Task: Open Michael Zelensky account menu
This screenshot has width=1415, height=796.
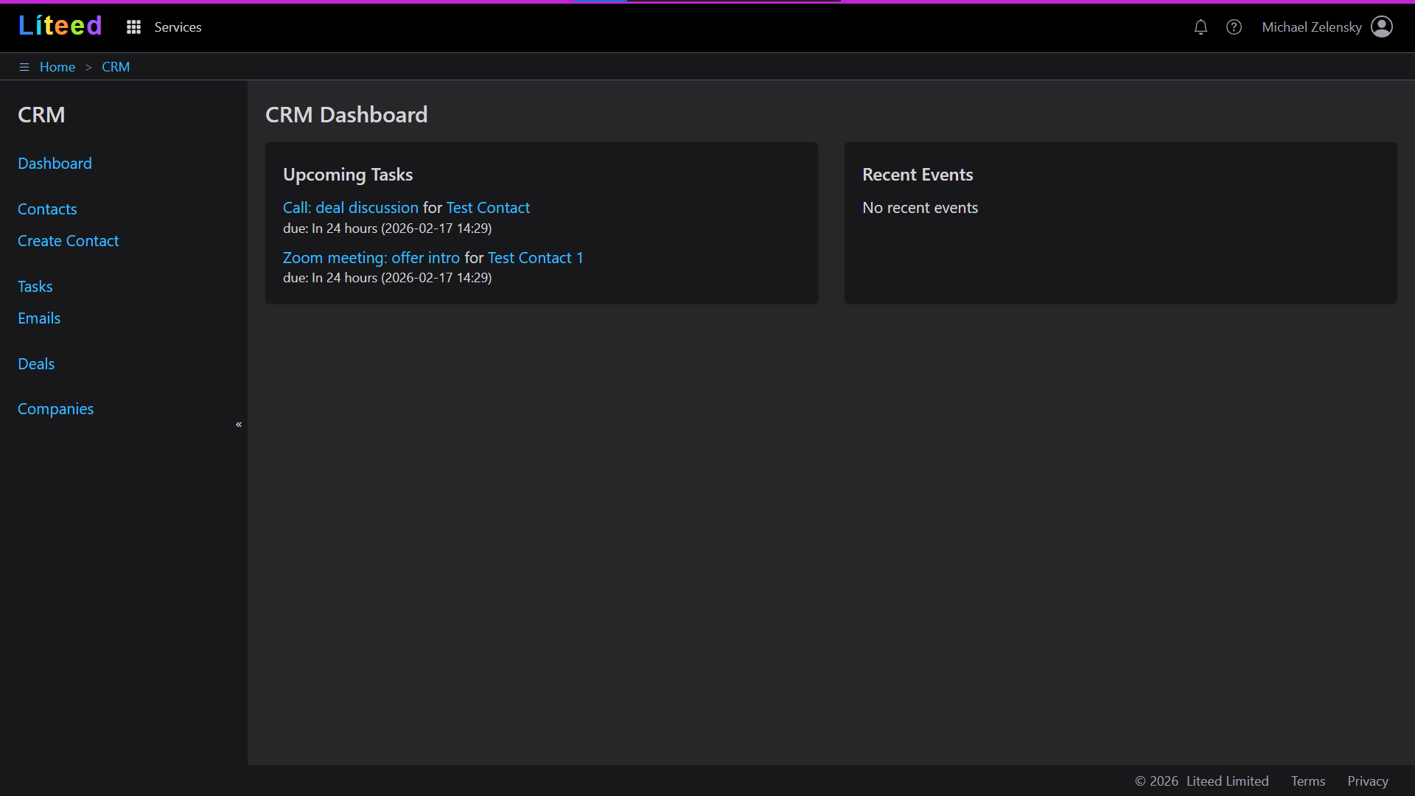Action: tap(1311, 27)
